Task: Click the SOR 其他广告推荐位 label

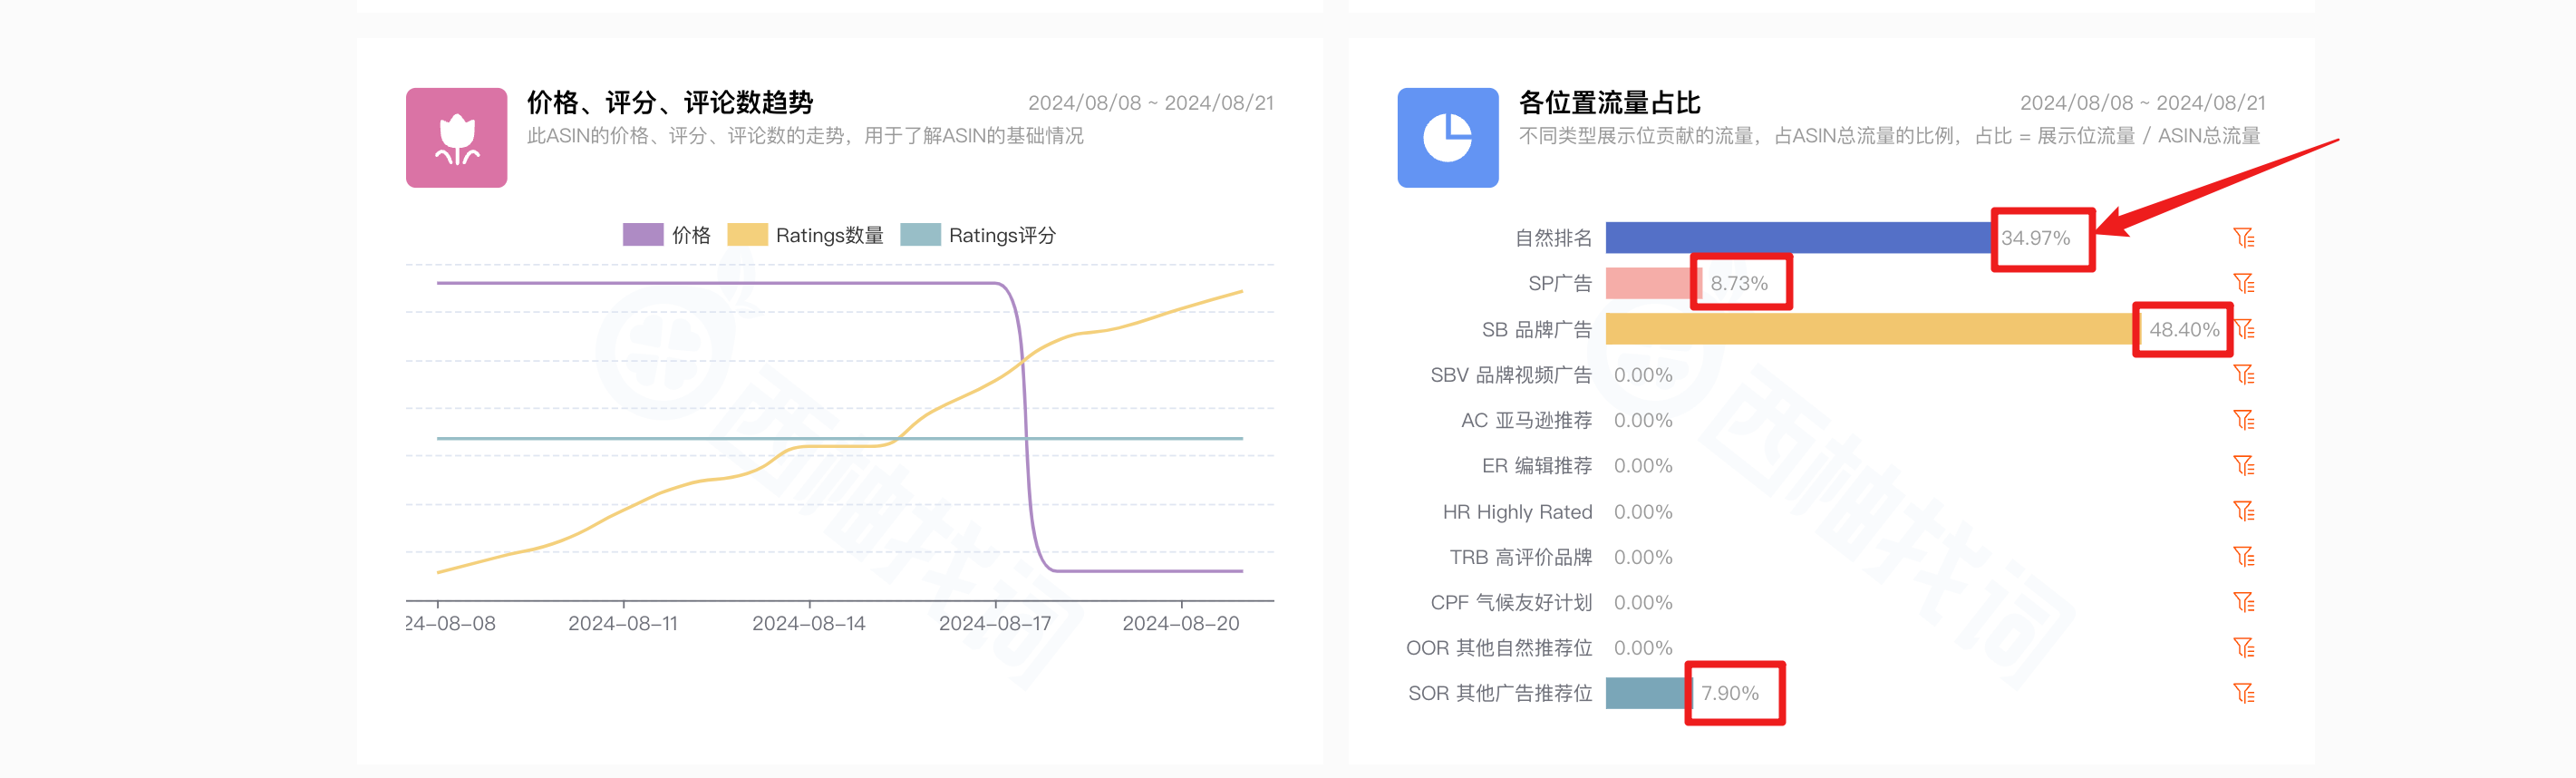Action: click(1499, 694)
